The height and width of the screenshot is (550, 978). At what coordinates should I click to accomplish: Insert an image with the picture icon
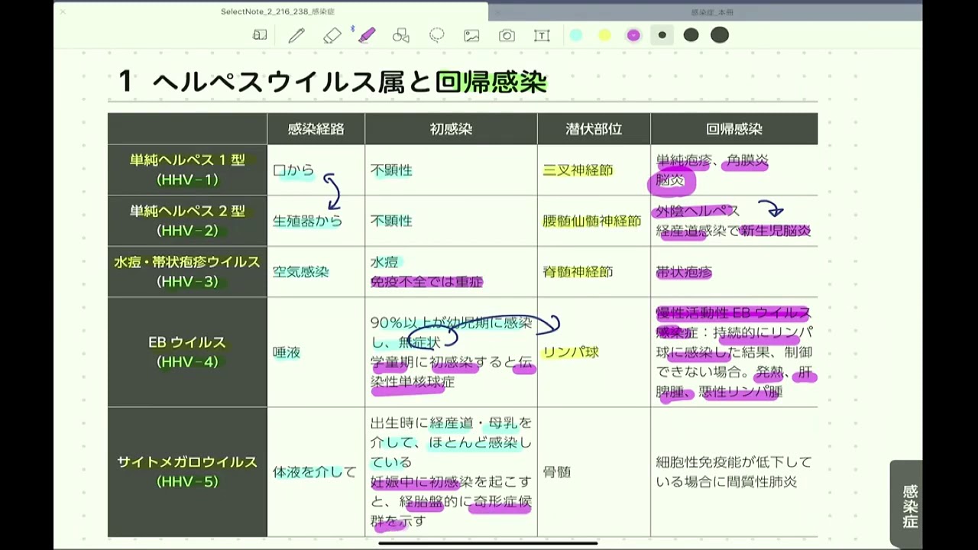tap(471, 35)
